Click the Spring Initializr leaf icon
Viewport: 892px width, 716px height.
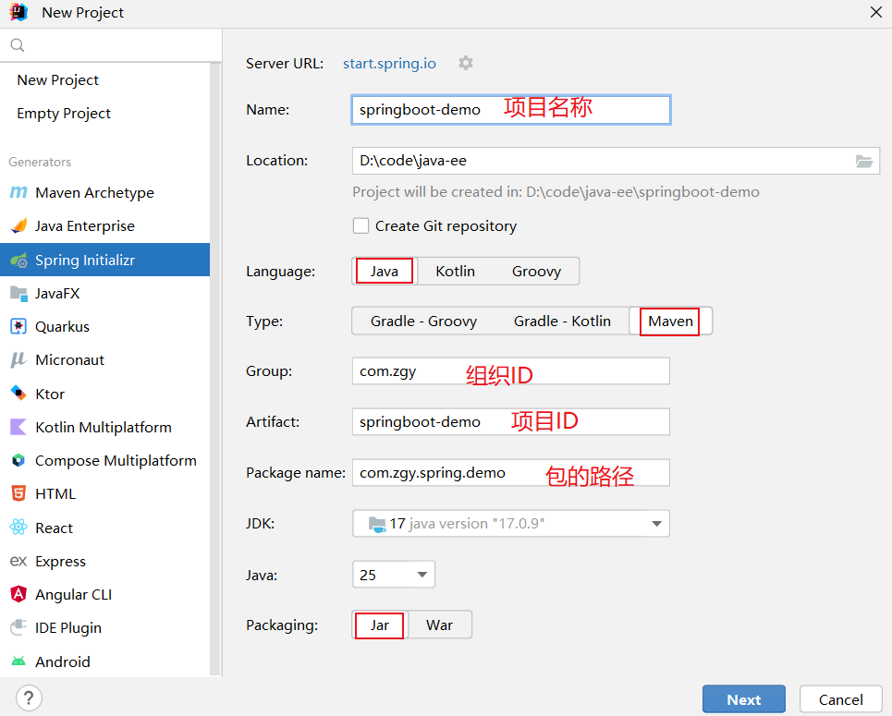(x=18, y=260)
